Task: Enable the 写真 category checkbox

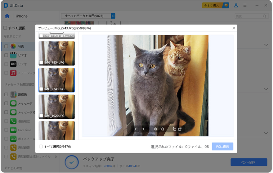Action: pyautogui.click(x=6, y=46)
